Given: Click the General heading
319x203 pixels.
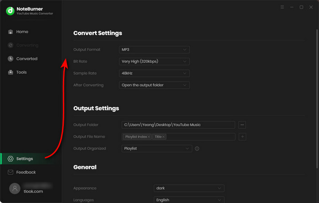Looking at the screenshot, I should click(x=85, y=167).
